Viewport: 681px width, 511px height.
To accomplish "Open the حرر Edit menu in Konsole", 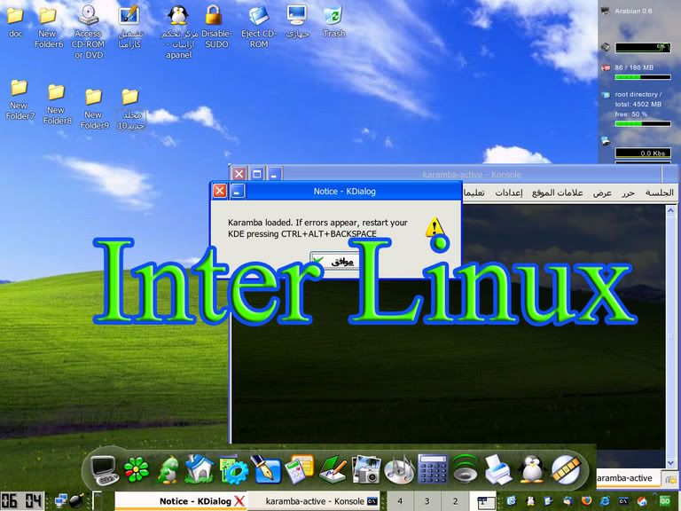I will point(628,193).
